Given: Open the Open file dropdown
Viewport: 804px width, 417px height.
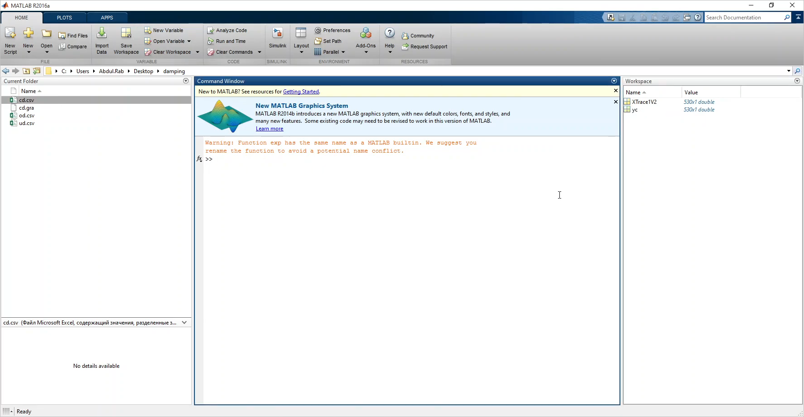Looking at the screenshot, I should click(47, 52).
